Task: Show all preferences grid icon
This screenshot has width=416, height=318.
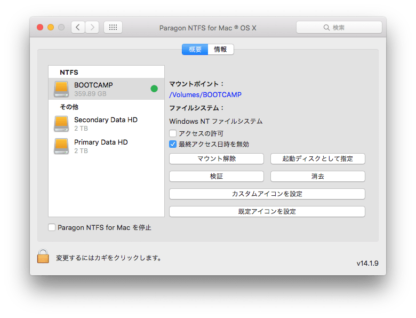Action: point(113,27)
